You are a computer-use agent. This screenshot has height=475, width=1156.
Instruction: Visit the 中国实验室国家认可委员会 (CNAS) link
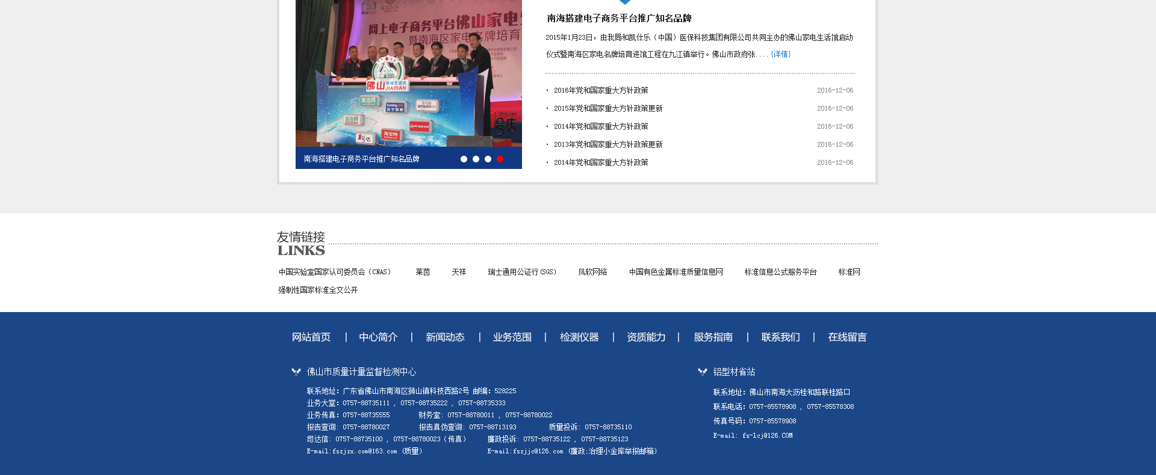point(335,272)
